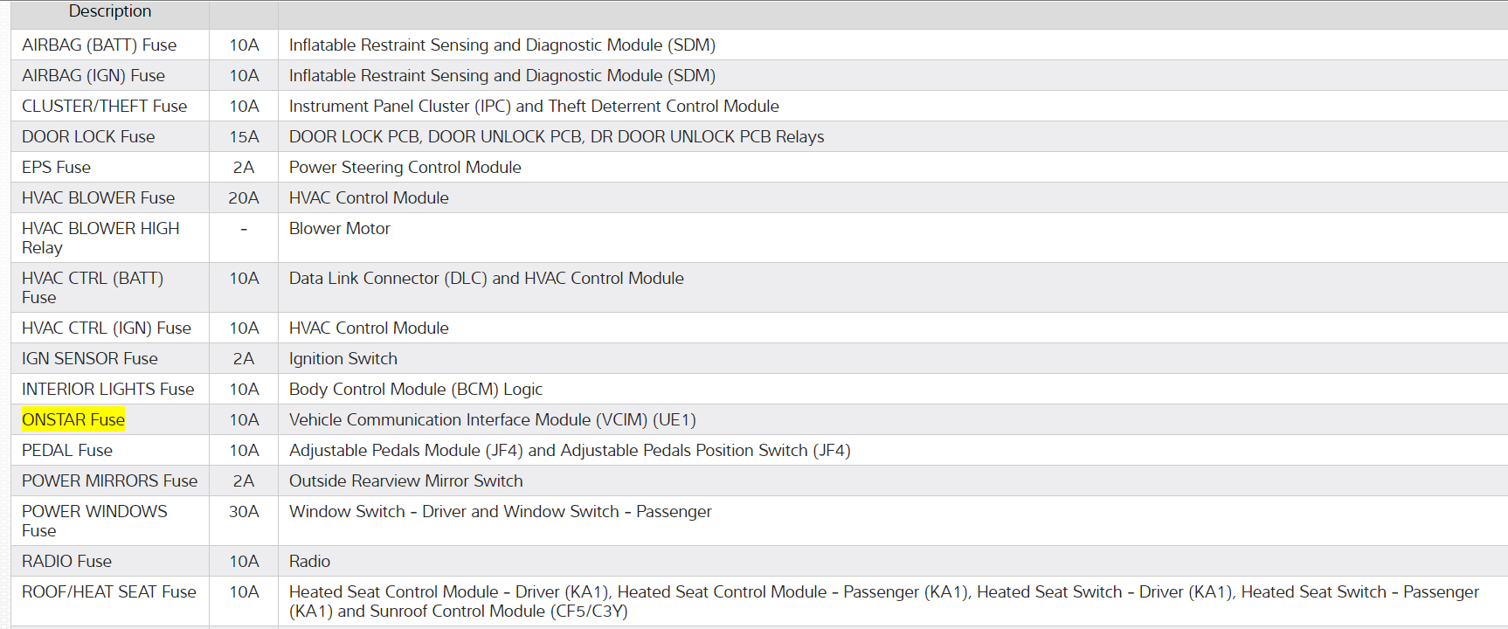Click the Description column header
Image resolution: width=1508 pixels, height=629 pixels.
(110, 11)
